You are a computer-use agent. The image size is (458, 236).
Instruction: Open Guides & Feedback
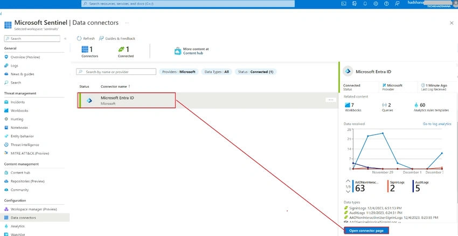tap(117, 39)
